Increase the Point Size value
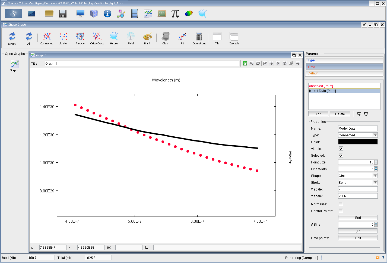 (376, 161)
